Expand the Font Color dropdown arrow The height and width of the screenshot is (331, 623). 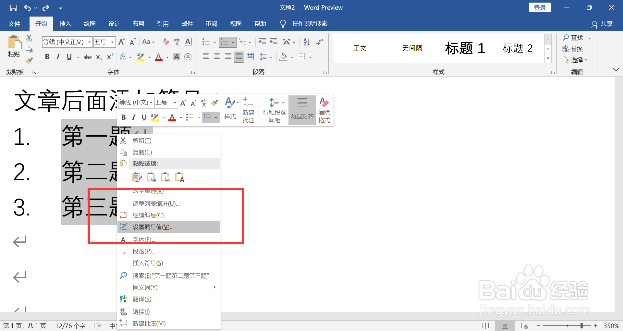pos(167,57)
